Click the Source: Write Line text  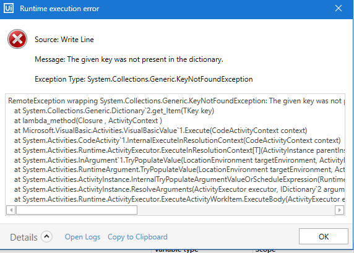64,40
